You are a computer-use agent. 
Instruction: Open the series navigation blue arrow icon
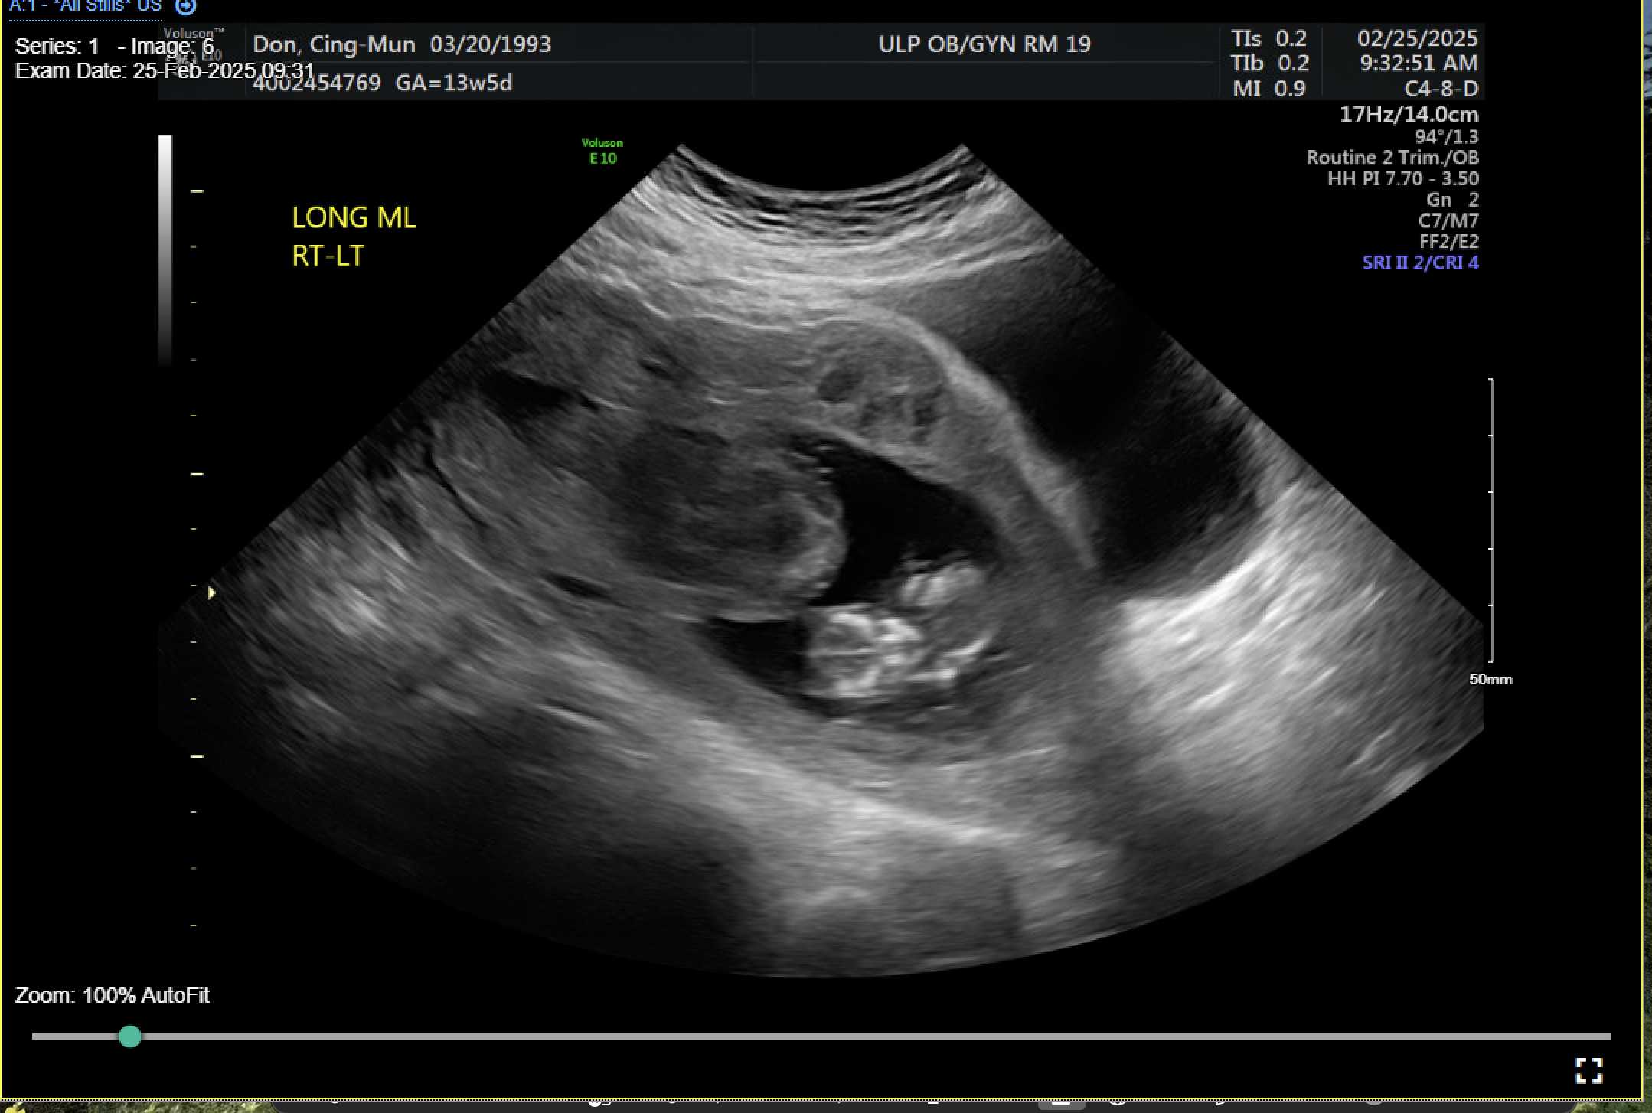(x=184, y=7)
